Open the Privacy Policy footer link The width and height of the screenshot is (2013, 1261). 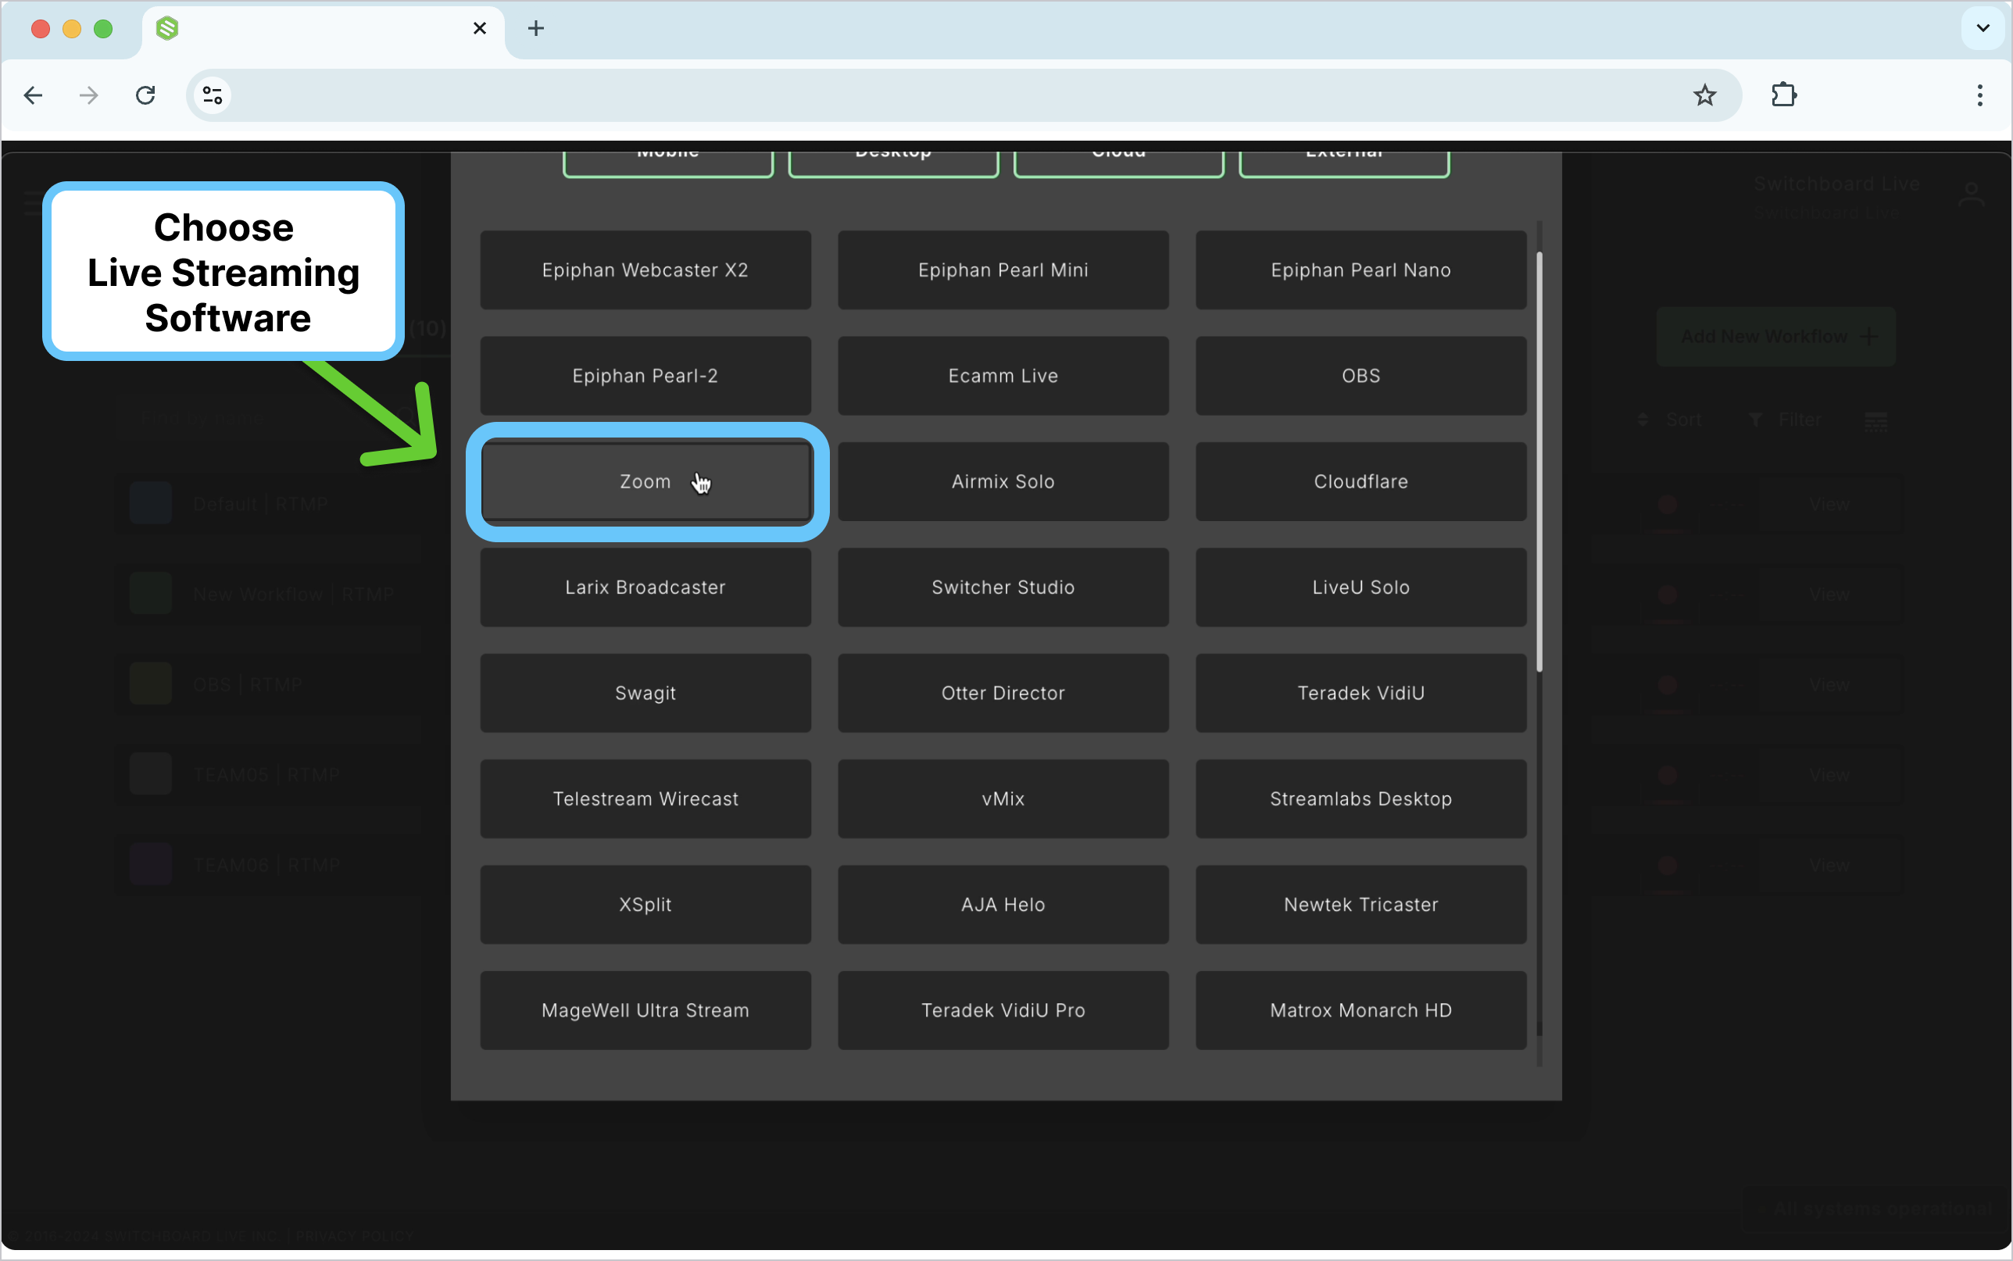coord(355,1236)
